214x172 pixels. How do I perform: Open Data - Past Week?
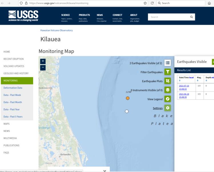[x=12, y=95]
